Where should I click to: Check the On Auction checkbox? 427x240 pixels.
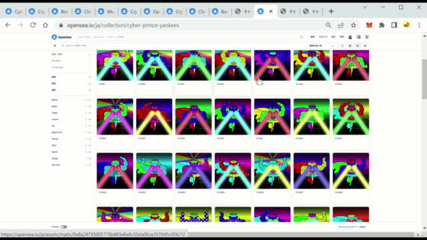[x=89, y=67]
